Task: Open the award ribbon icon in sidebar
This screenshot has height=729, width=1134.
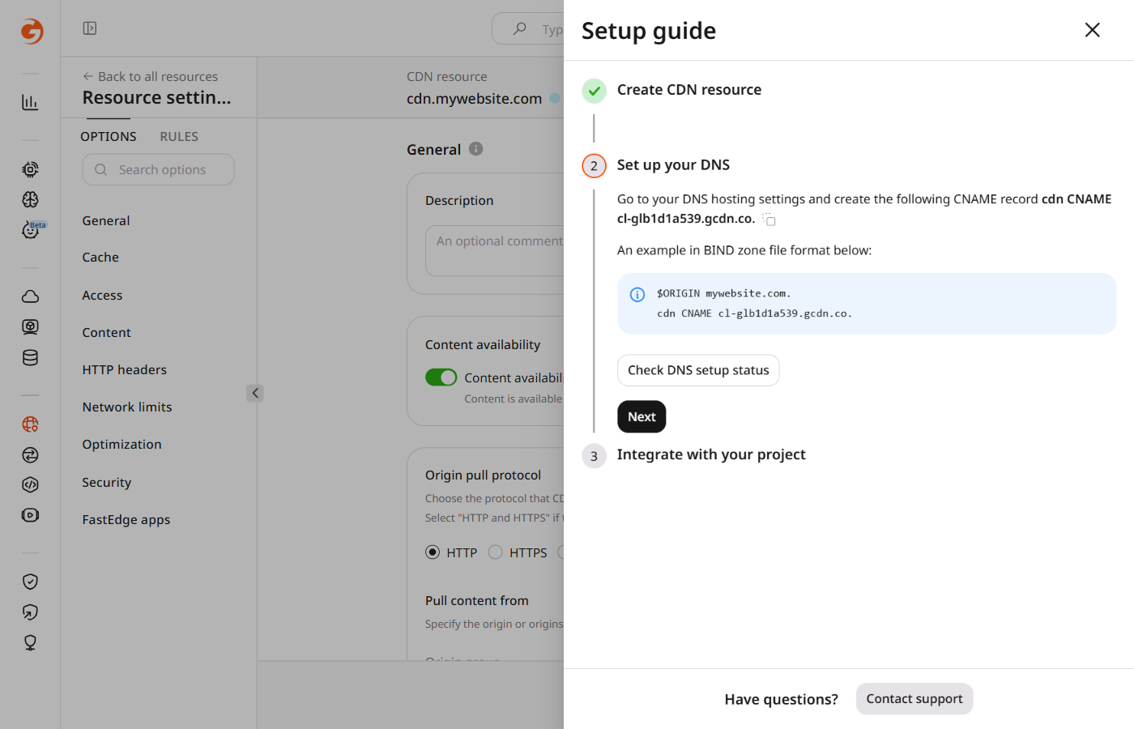Action: [30, 642]
